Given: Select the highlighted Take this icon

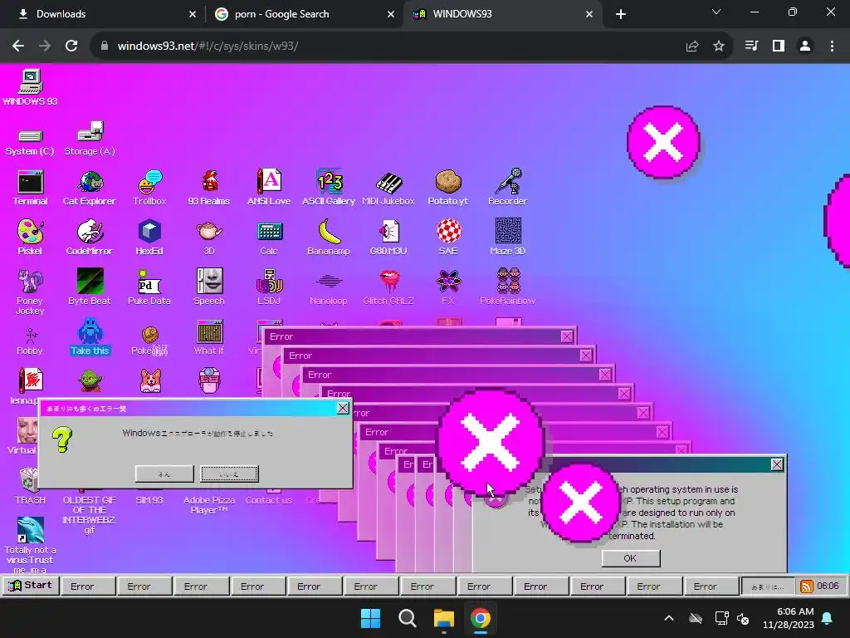Looking at the screenshot, I should coord(90,337).
